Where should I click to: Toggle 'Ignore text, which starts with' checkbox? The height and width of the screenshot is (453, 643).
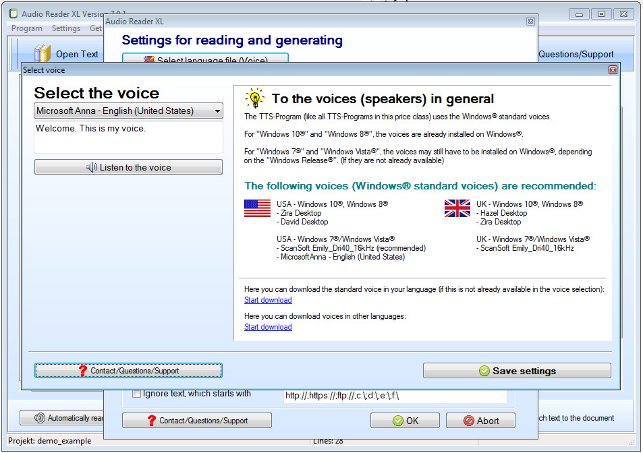(x=136, y=394)
